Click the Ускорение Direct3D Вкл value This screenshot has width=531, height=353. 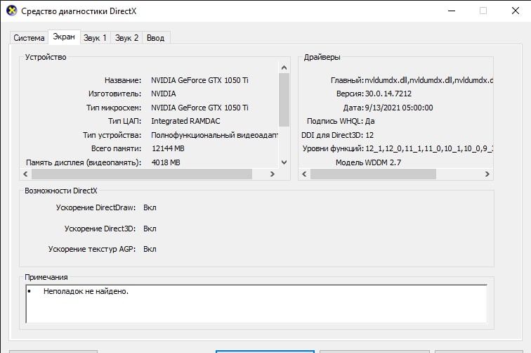pos(150,229)
